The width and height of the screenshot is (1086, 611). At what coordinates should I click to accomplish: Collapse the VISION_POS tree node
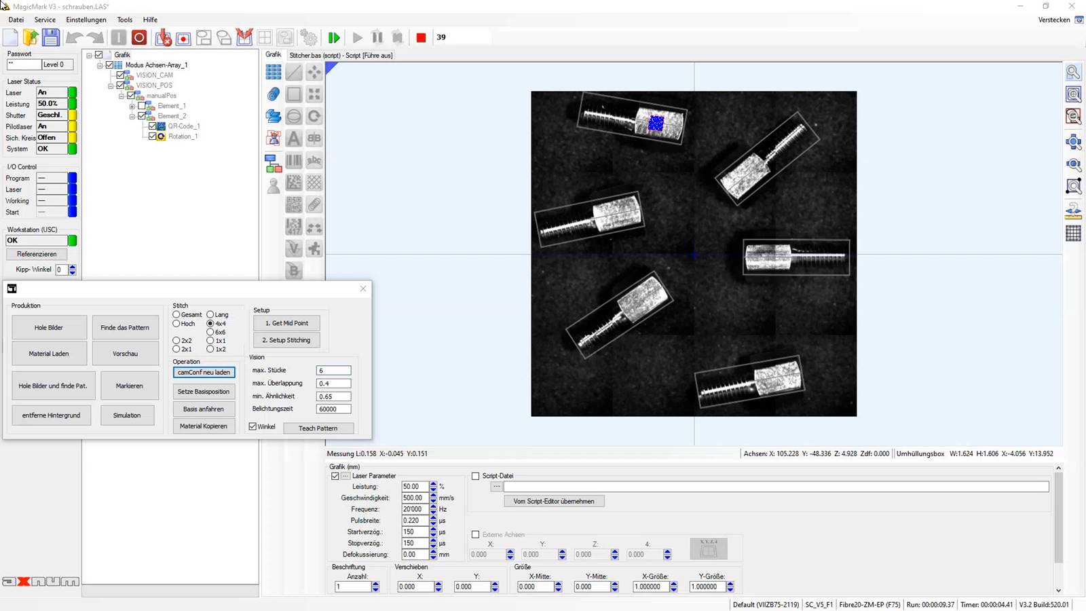tap(111, 86)
